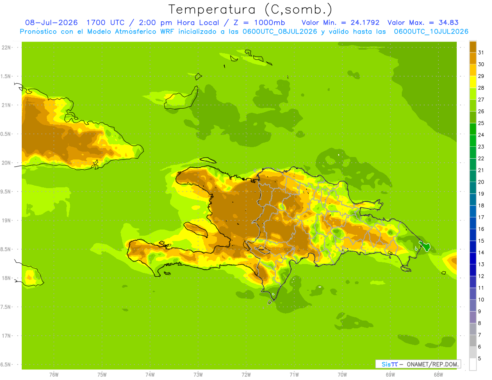Screen dimensions: 492x380
Task: Click the "69W" longitude label
Action: (x=390, y=375)
